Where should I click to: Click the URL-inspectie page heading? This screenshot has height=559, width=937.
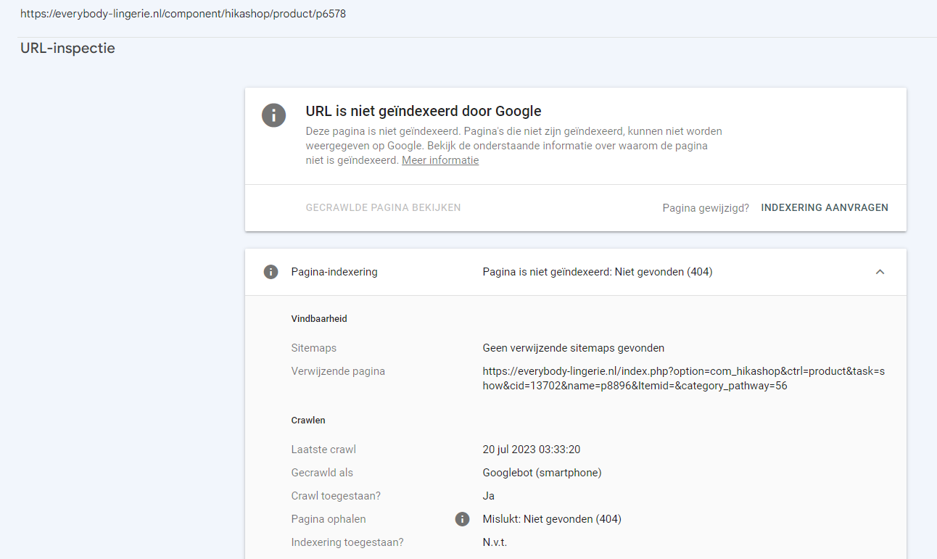67,49
